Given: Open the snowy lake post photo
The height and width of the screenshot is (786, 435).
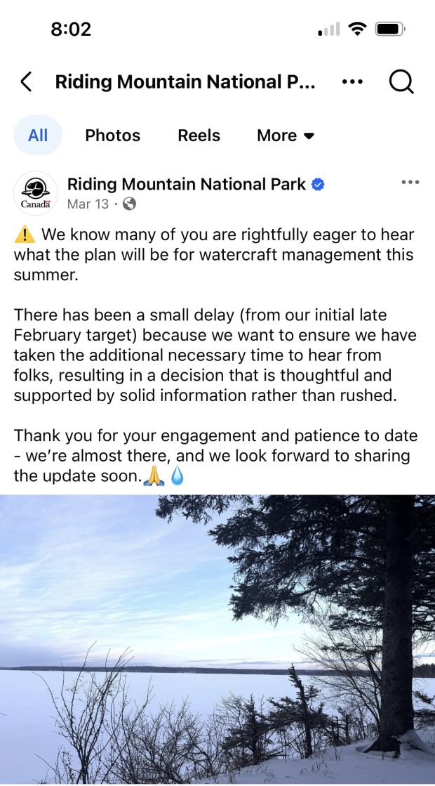Looking at the screenshot, I should [217, 639].
